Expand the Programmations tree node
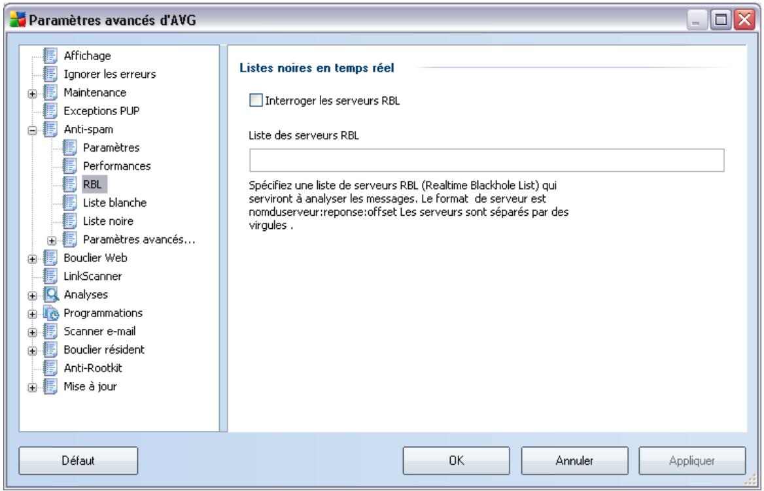 click(32, 314)
